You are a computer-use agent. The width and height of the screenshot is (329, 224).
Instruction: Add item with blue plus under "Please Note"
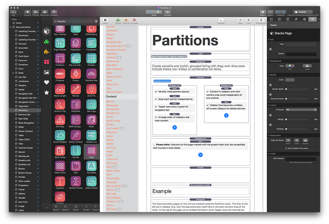pyautogui.click(x=200, y=155)
